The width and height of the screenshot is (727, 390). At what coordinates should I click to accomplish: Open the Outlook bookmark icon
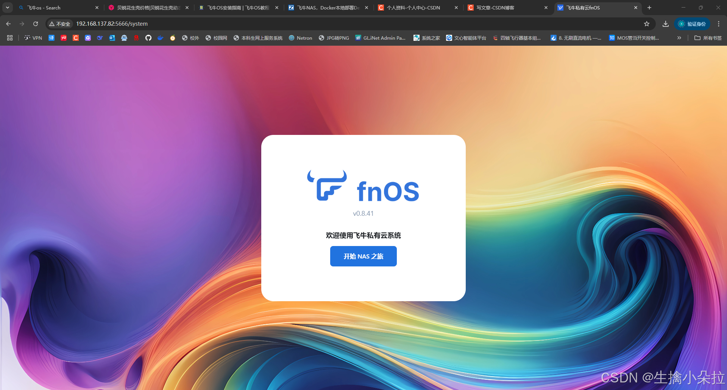(x=112, y=38)
